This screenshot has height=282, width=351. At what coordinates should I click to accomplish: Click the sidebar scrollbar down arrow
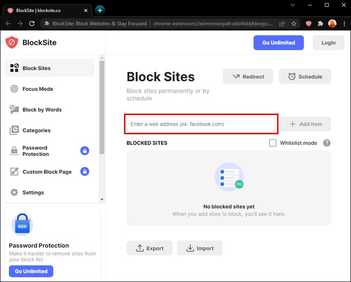[102, 200]
